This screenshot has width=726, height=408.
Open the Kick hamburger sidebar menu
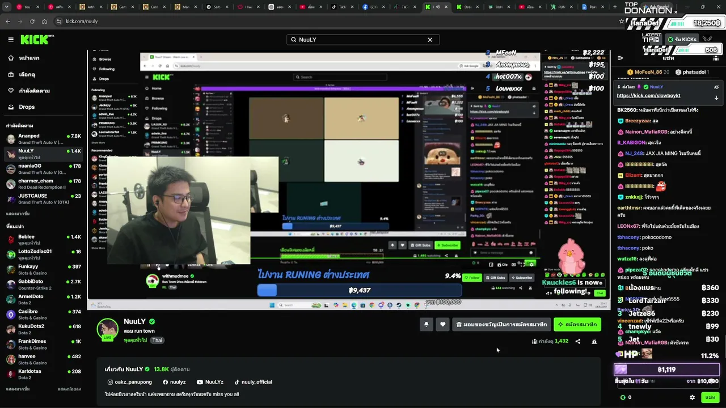point(11,40)
